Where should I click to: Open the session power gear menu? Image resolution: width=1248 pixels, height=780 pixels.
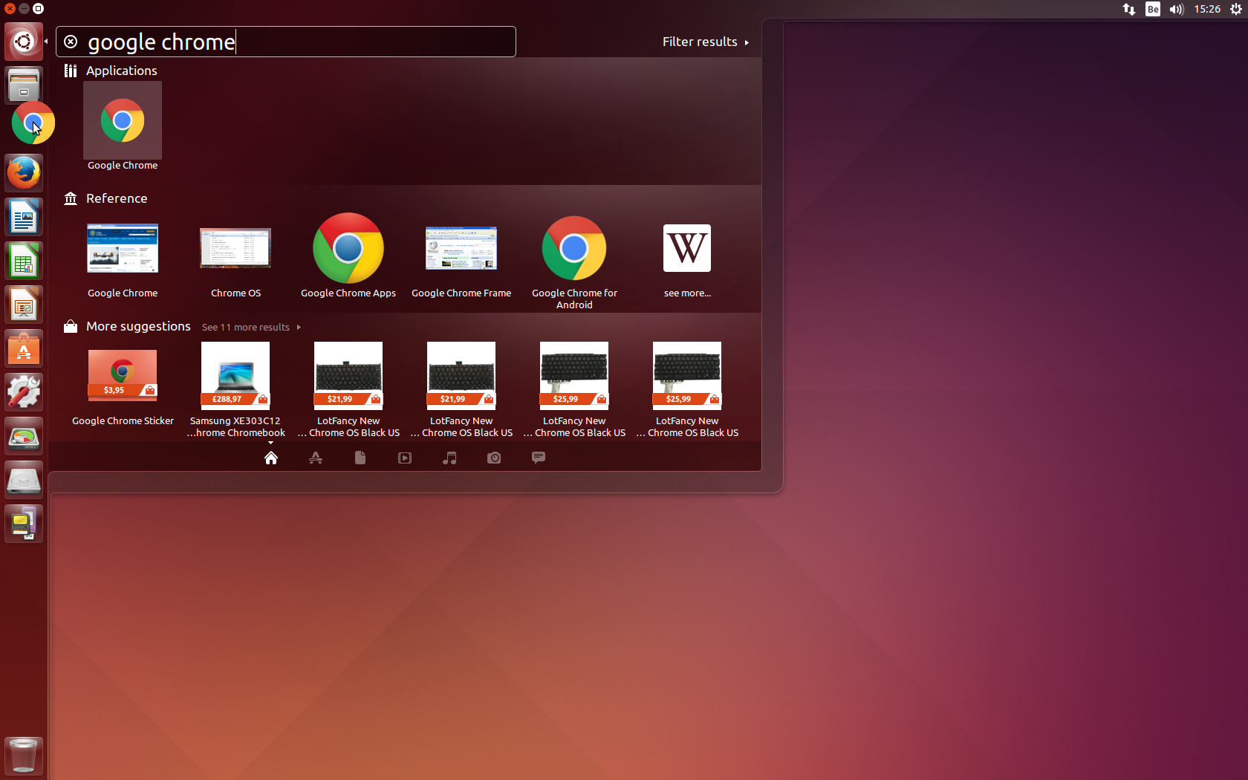pyautogui.click(x=1236, y=9)
